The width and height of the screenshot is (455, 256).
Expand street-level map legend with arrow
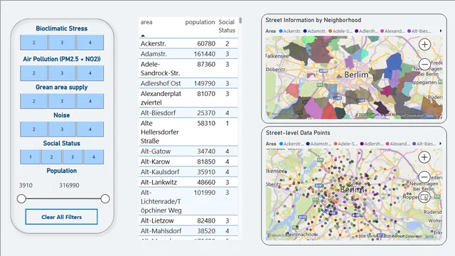click(441, 144)
